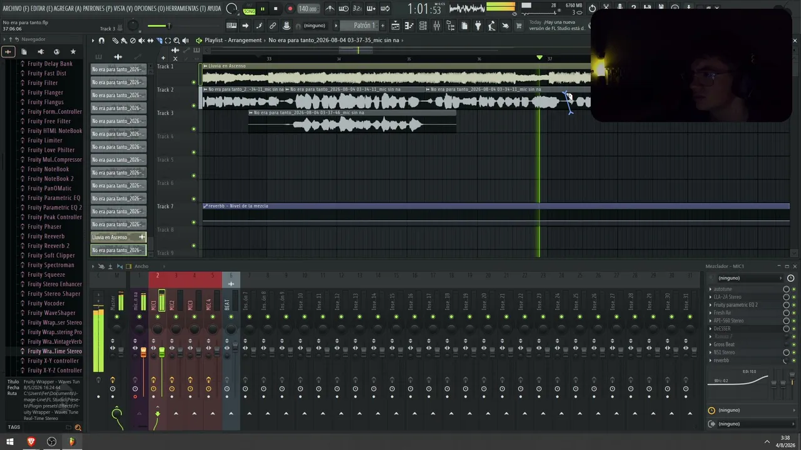Click the red Record button
This screenshot has height=450, width=801.
click(290, 9)
